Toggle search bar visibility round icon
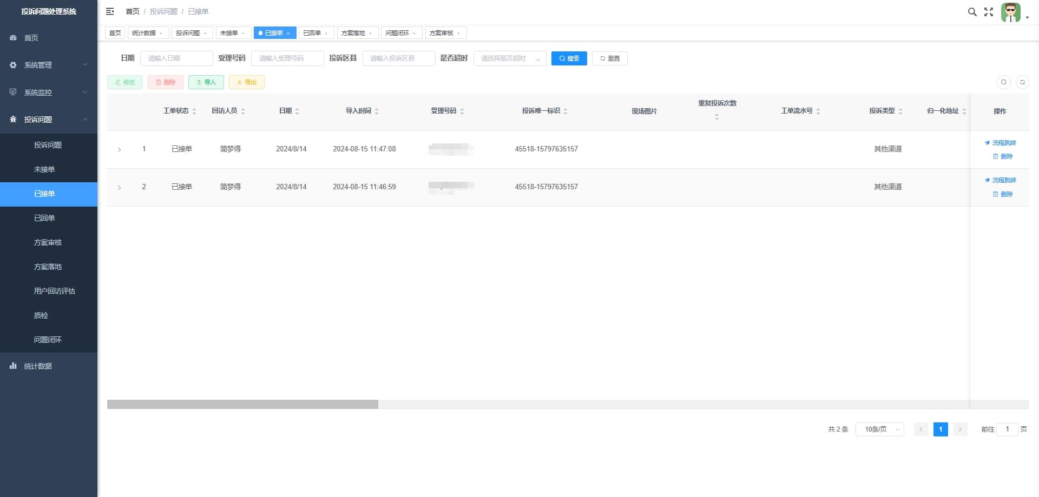Screen dimensions: 1039x497 pos(1004,82)
